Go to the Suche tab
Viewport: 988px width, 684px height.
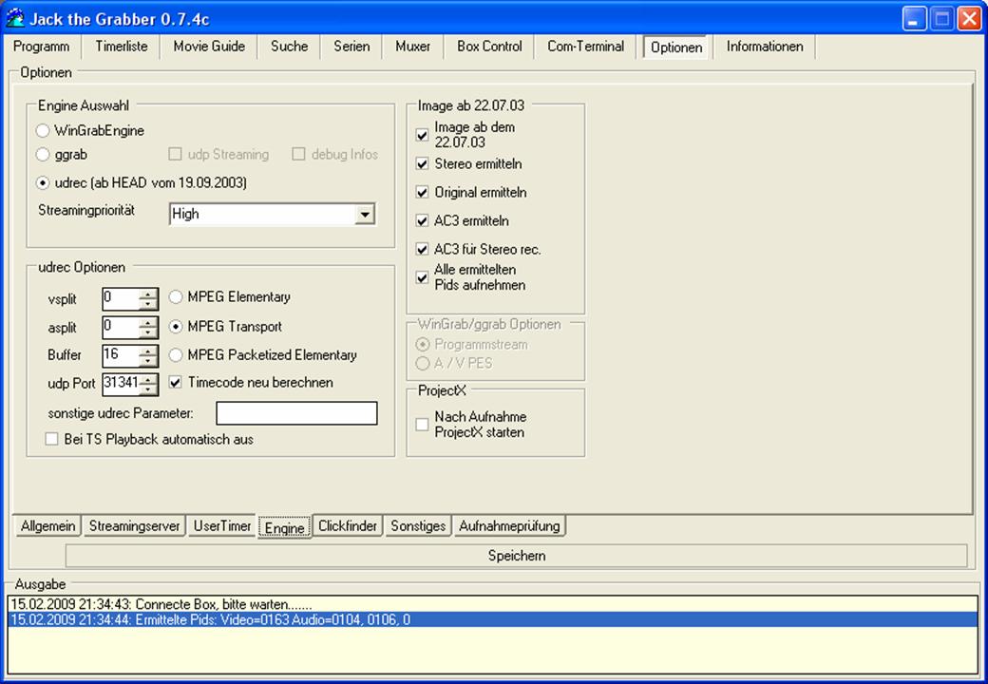pos(289,47)
